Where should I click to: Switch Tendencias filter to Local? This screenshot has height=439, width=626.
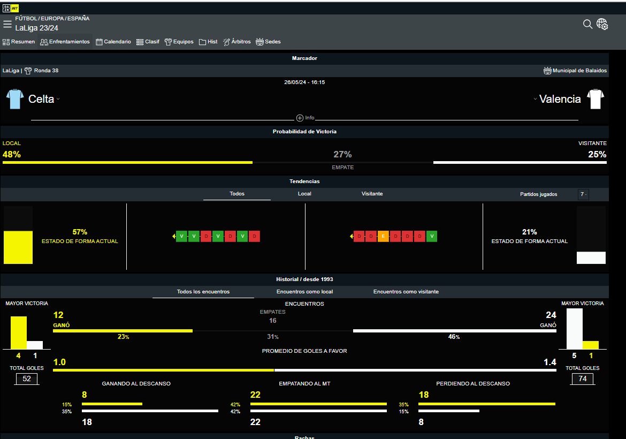[x=304, y=194]
